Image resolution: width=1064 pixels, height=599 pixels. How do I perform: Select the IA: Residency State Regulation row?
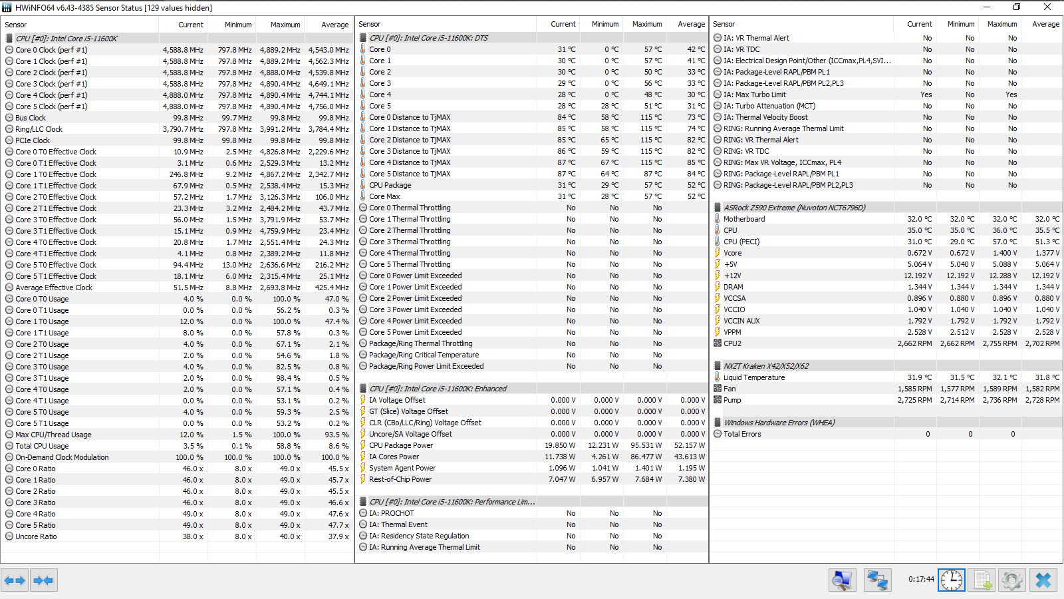pos(532,536)
